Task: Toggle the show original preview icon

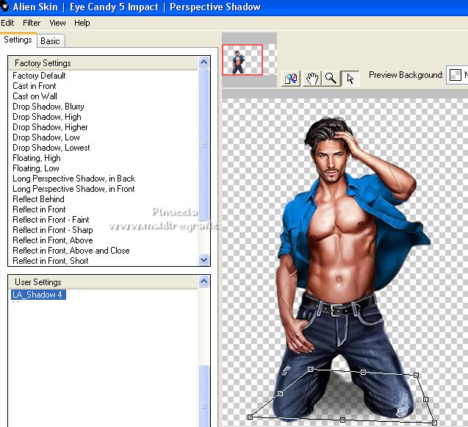Action: (x=291, y=79)
